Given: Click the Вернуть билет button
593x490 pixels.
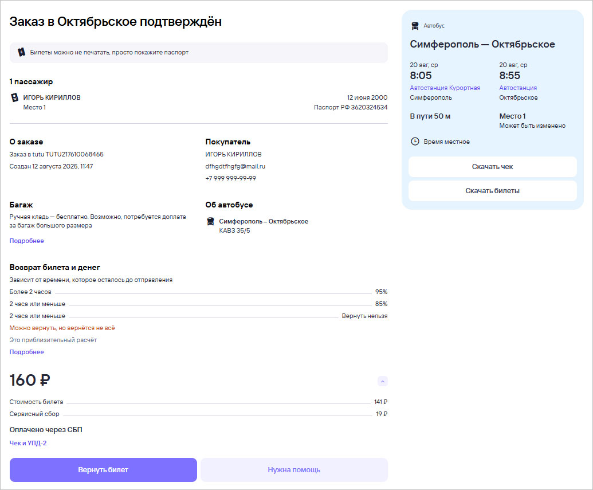Looking at the screenshot, I should click(103, 470).
